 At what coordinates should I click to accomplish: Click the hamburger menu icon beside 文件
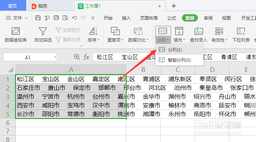coord(8,18)
